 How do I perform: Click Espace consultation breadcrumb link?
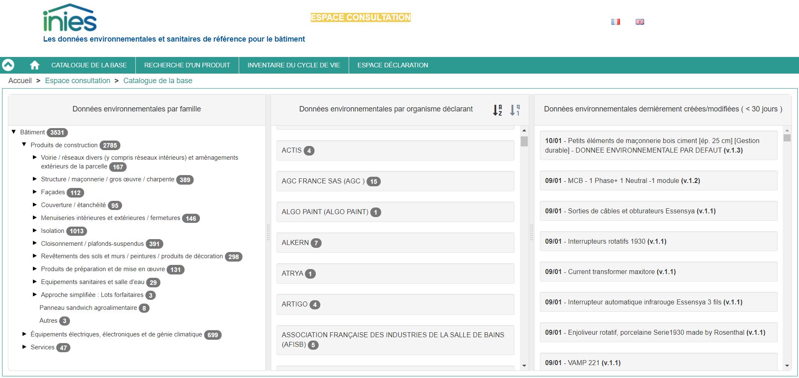click(77, 81)
